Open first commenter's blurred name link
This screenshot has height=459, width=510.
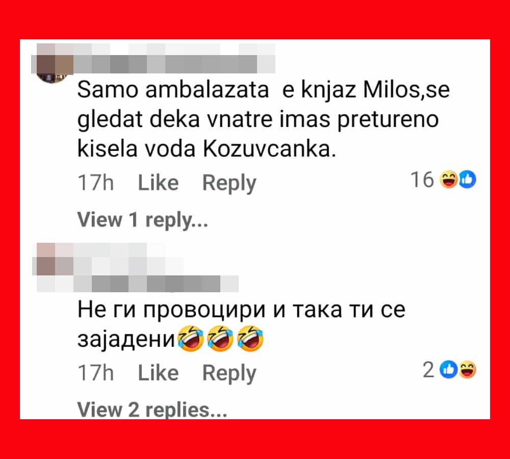(x=175, y=59)
